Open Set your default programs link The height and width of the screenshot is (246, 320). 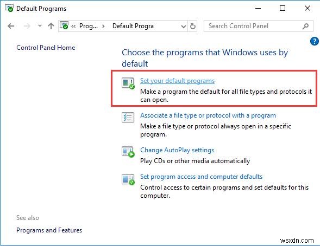tap(177, 81)
